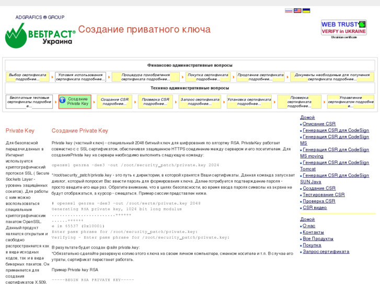Switch language with the Ukrainian flag icon
Image resolution: width=380 pixels, height=284 pixels.
(306, 10)
